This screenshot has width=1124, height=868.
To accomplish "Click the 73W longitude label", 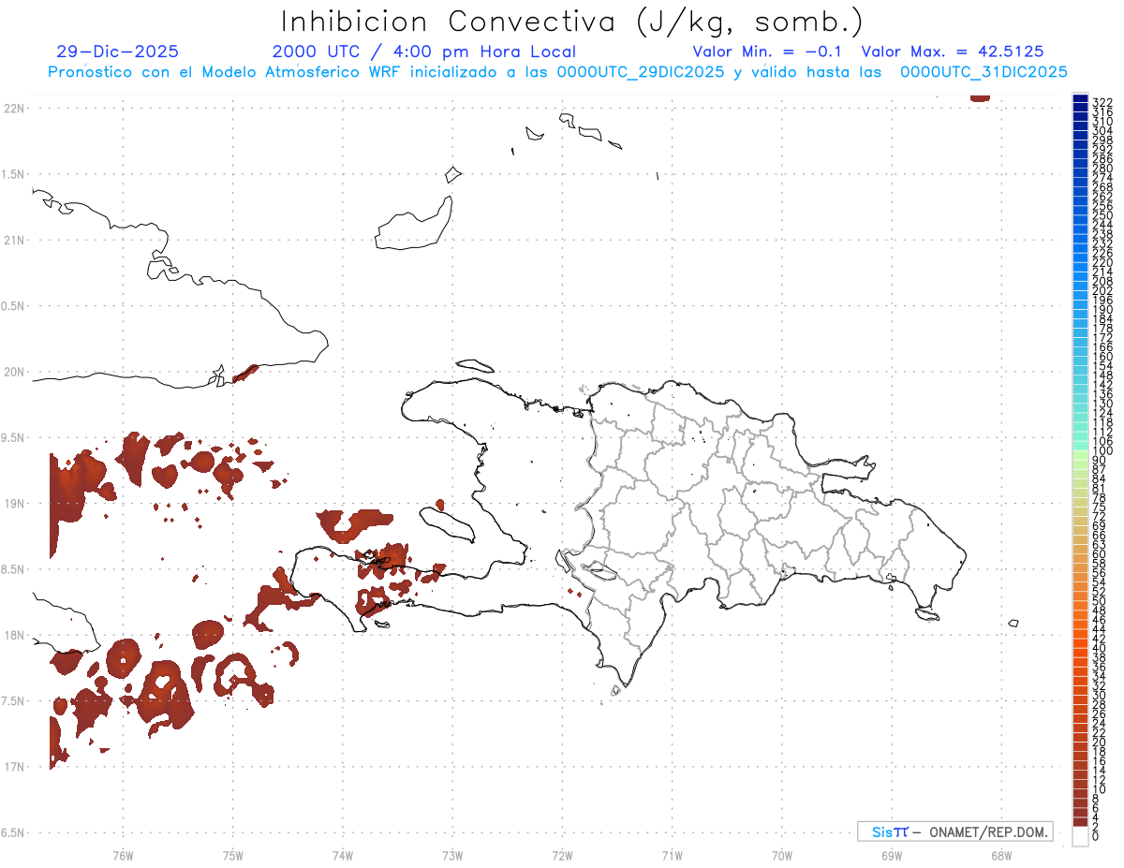I will click(452, 855).
